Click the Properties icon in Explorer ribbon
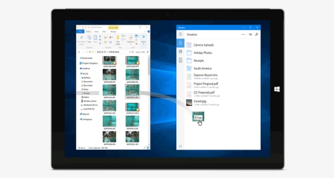The image size is (334, 178). 131,39
